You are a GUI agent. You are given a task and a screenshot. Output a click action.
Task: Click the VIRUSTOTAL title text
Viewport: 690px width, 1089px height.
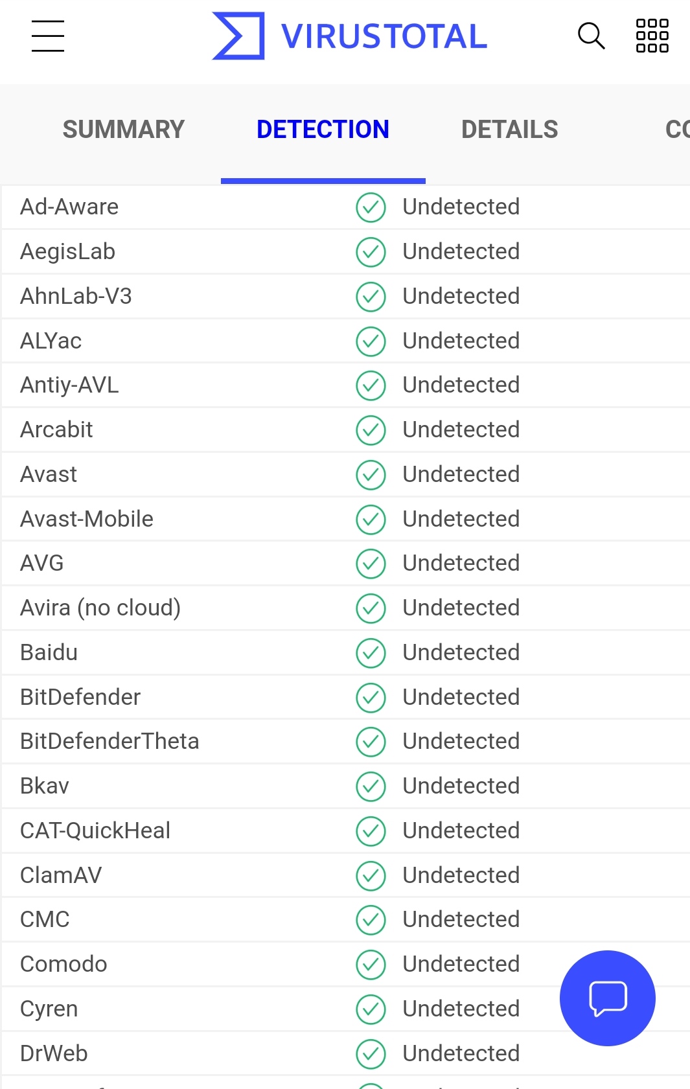384,36
